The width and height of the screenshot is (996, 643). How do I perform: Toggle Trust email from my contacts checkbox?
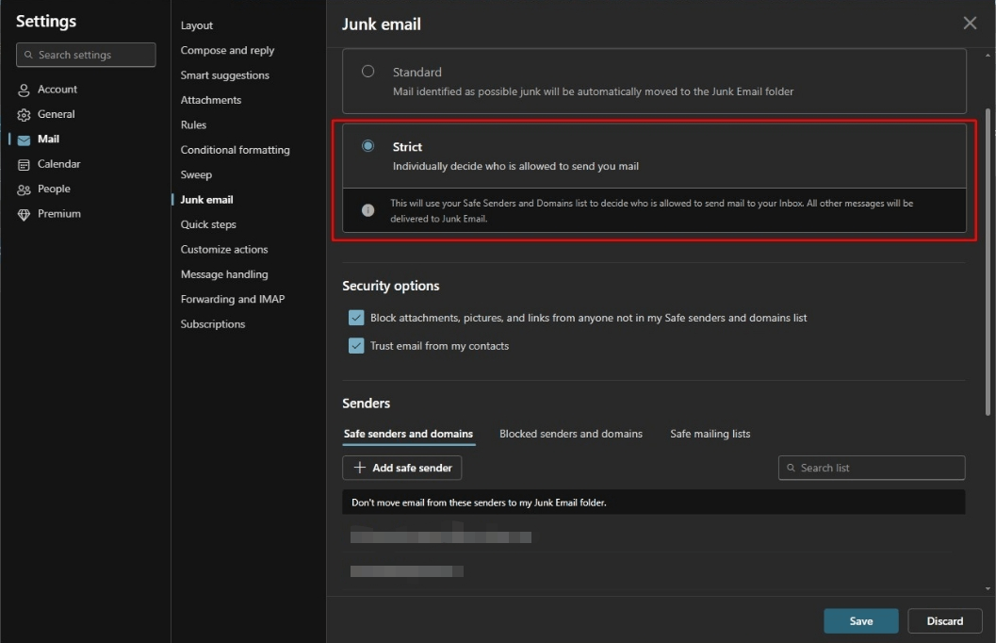click(x=356, y=346)
